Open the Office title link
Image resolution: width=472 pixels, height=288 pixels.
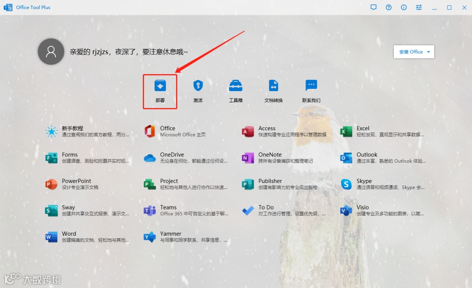click(168, 128)
